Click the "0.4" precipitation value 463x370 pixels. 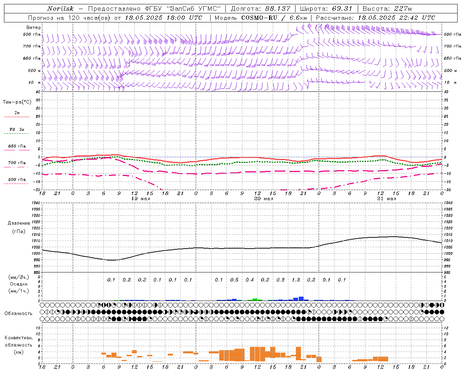tap(250, 280)
